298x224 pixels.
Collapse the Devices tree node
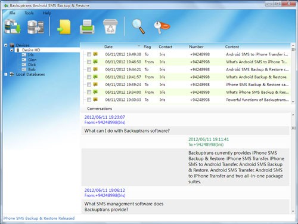(6, 45)
